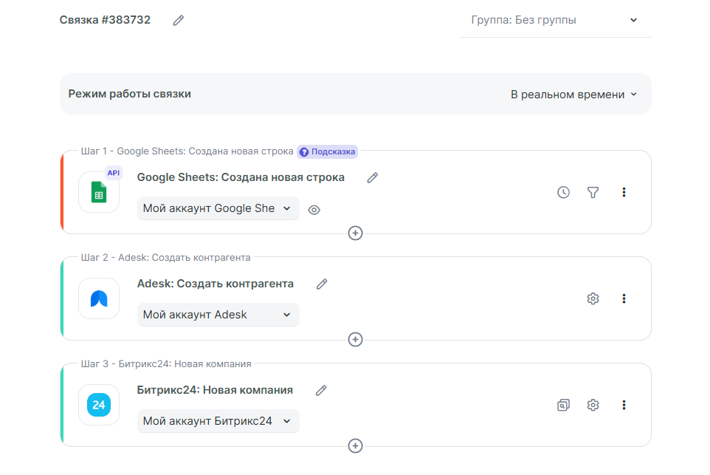Viewport: 710px width, 475px height.
Task: Click the Google Sheets app icon
Action: [x=99, y=192]
